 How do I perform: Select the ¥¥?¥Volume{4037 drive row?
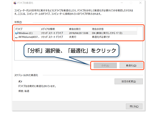76,37
